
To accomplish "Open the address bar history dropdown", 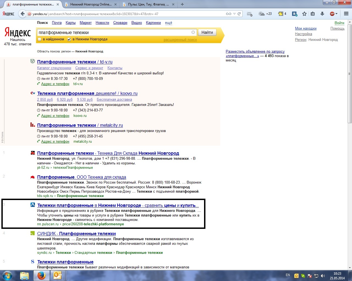I will click(234, 14).
